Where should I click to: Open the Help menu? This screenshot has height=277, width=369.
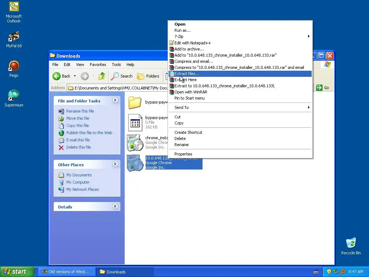click(x=130, y=65)
